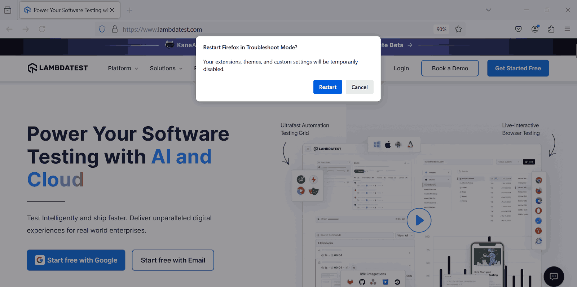
Task: Open Save to Pocket icon
Action: click(518, 29)
